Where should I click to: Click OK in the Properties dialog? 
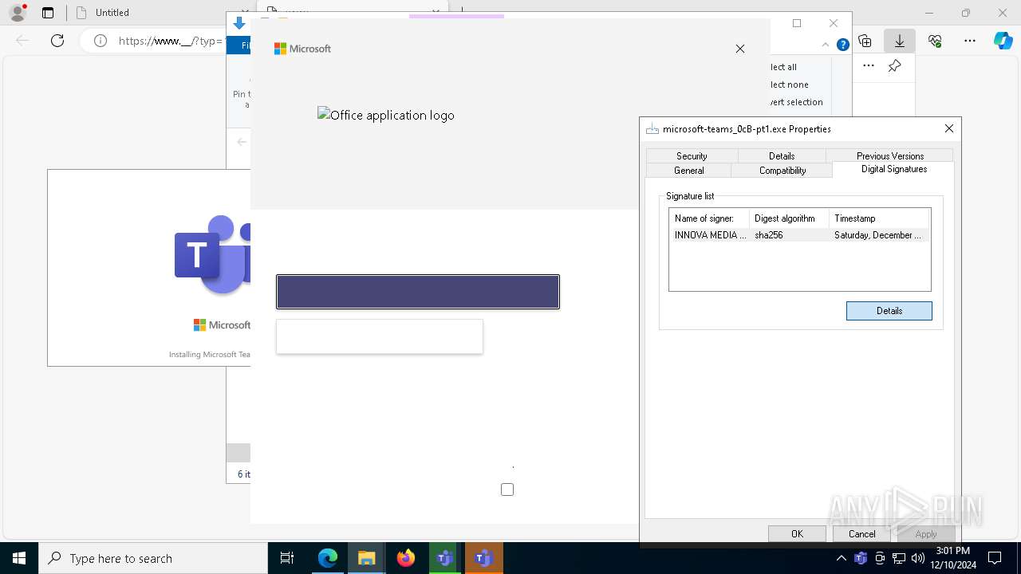point(797,534)
